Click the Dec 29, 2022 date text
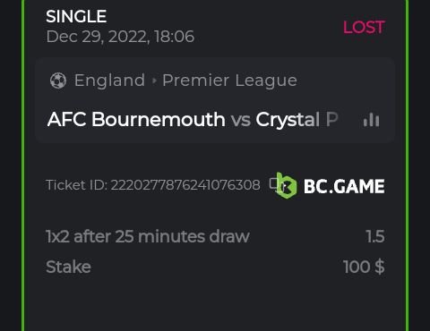 pos(98,37)
